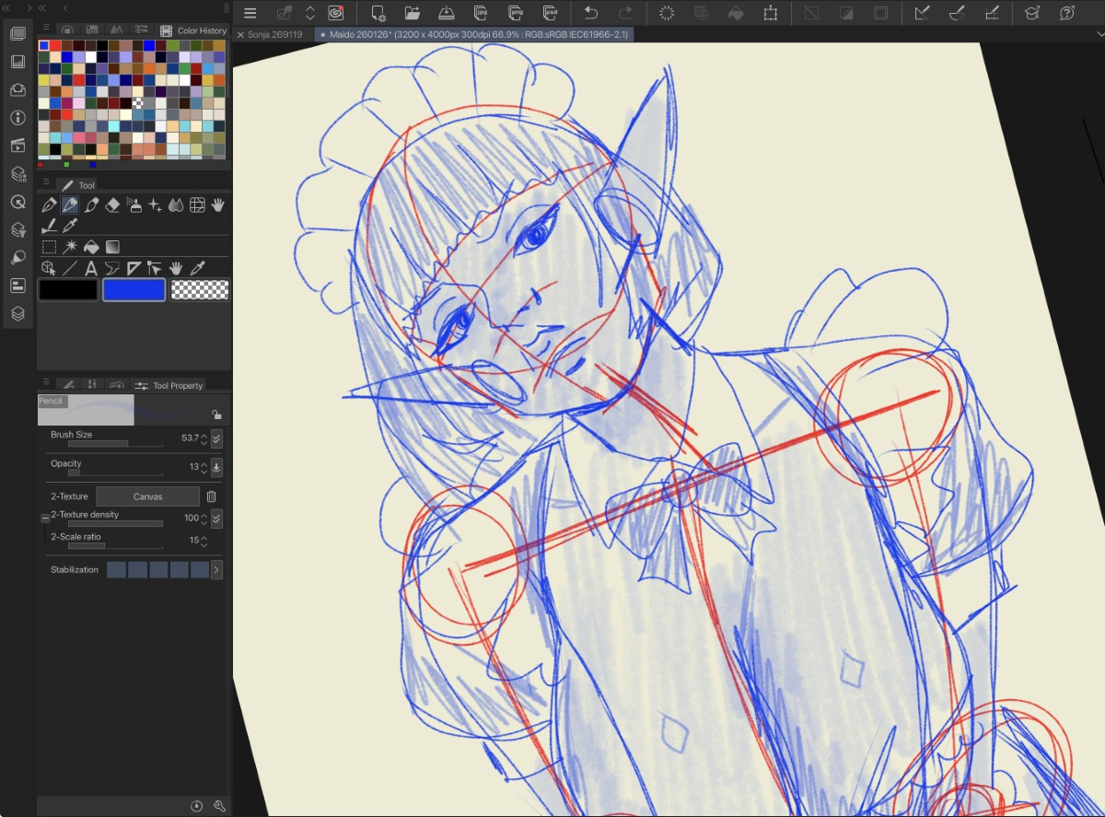Select the transparent color swatch
Viewport: 1105px width, 817px height.
coord(200,290)
